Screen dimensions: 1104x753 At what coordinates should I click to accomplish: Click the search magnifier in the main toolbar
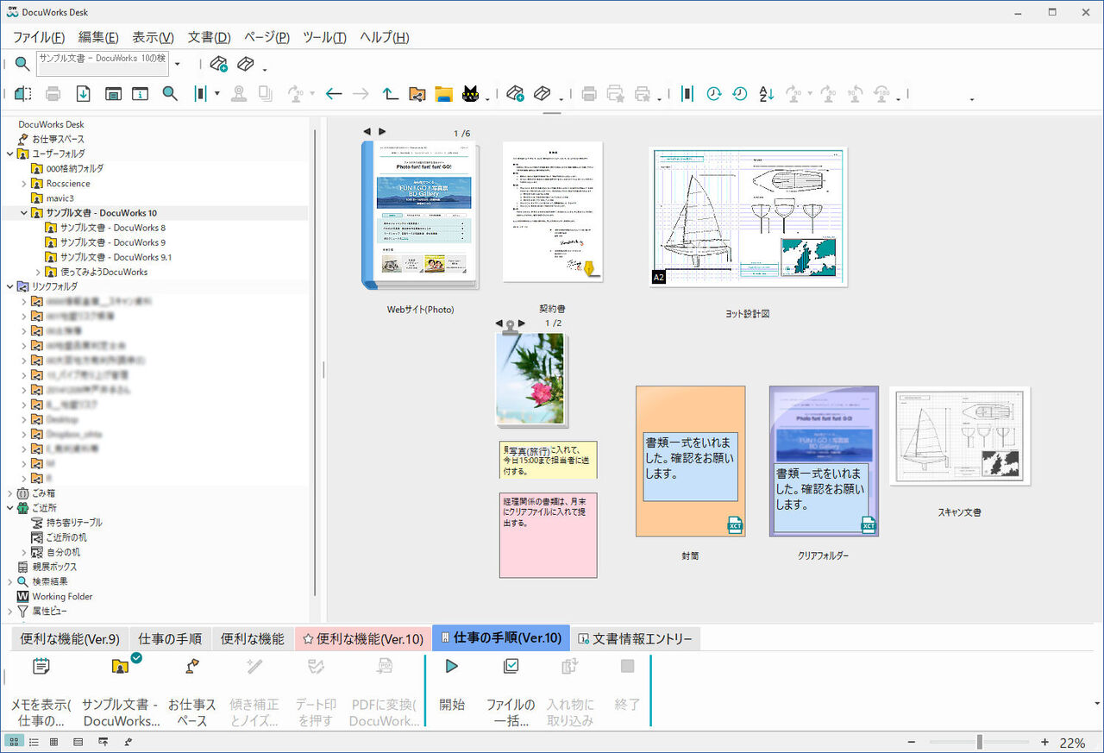(x=171, y=93)
